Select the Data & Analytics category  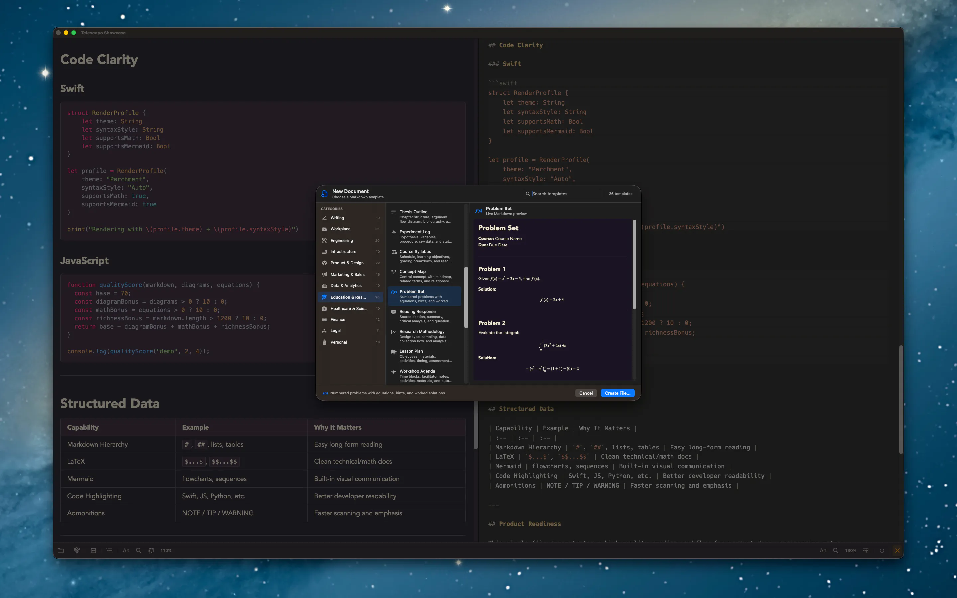tap(351, 286)
